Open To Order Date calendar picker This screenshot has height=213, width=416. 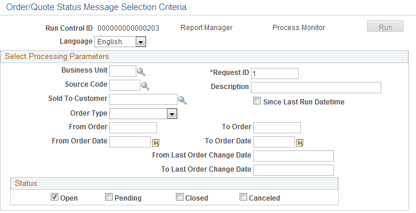(300, 143)
